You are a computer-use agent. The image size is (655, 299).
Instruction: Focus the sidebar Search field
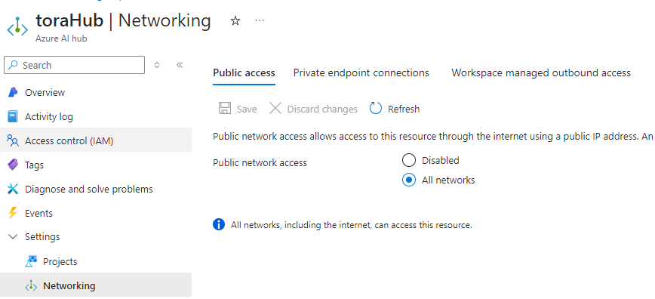75,65
